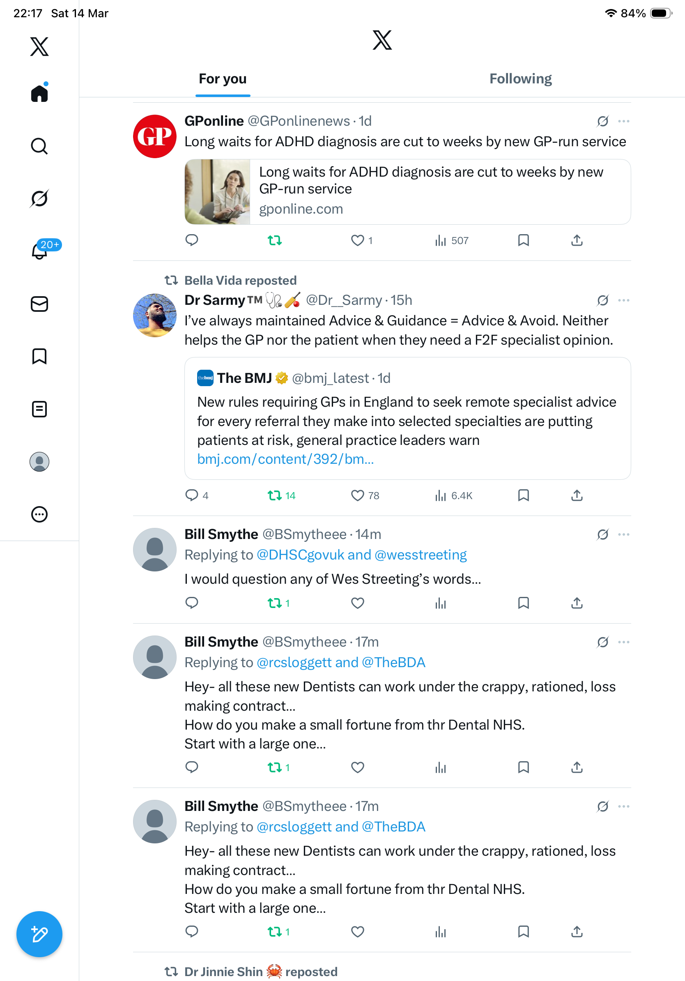Bookmark the Dr Sarmy post

pyautogui.click(x=524, y=495)
